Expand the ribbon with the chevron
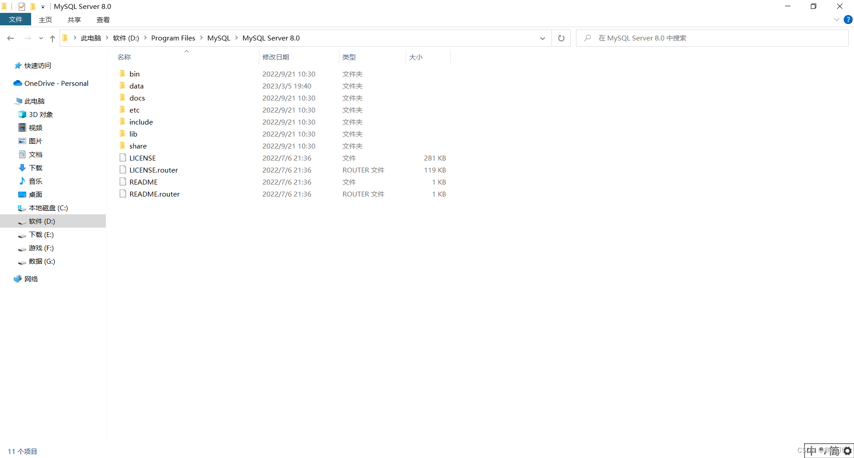Viewport: 854px width, 458px height. 836,20
